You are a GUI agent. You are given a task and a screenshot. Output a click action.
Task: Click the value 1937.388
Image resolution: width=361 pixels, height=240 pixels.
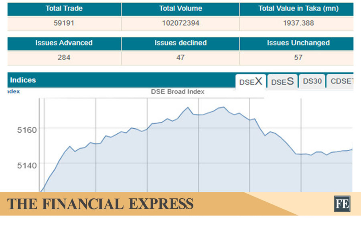click(x=296, y=23)
